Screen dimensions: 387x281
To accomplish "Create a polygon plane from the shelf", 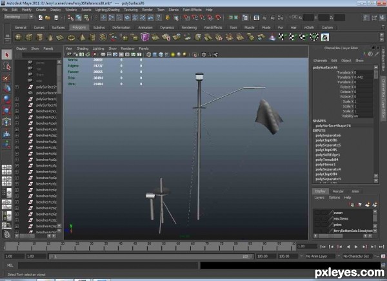I will coord(60,37).
